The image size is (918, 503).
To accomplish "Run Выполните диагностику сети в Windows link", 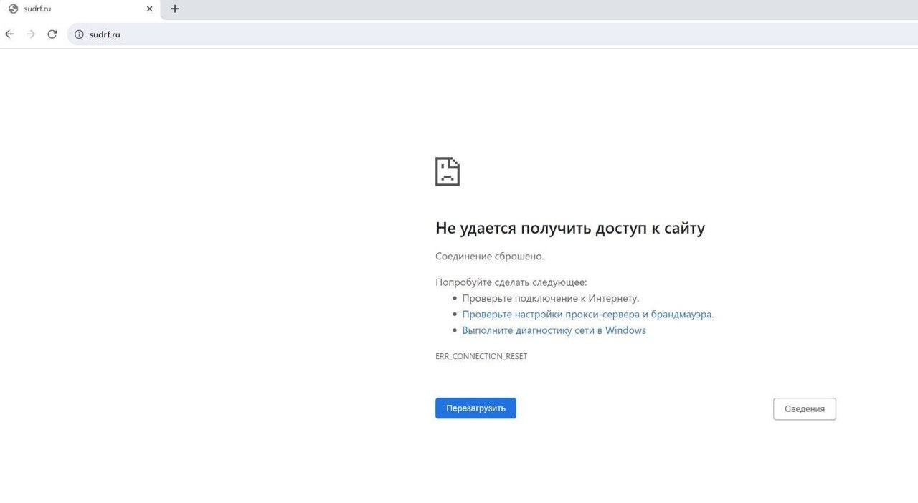I will (554, 330).
